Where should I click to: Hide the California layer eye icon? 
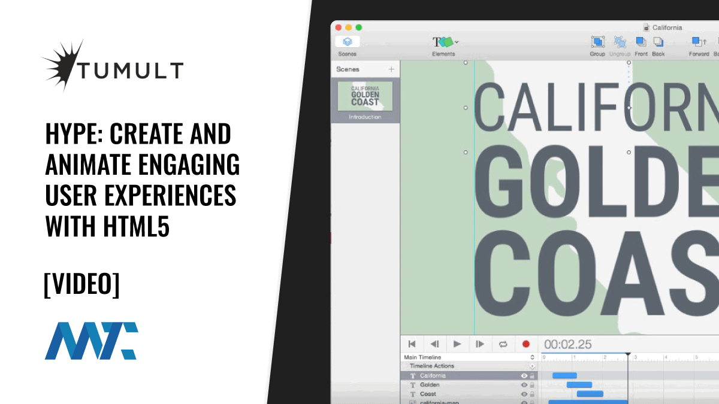coord(524,376)
